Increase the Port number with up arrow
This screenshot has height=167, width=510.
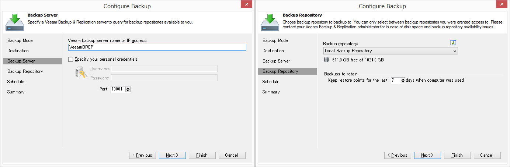tap(128, 88)
